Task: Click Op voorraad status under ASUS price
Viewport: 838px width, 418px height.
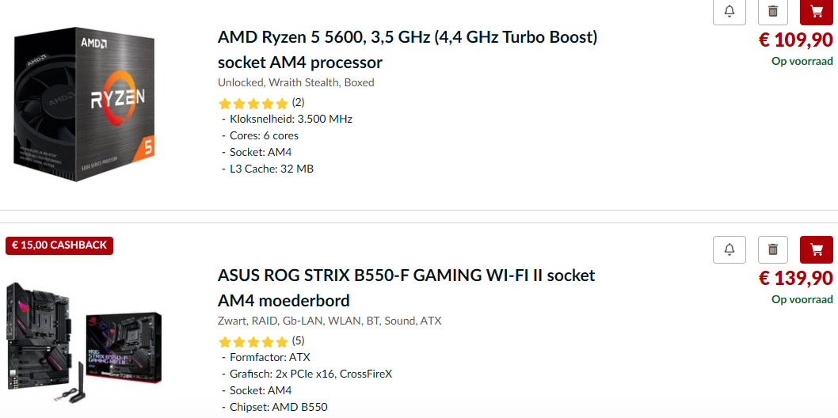Action: [x=802, y=300]
